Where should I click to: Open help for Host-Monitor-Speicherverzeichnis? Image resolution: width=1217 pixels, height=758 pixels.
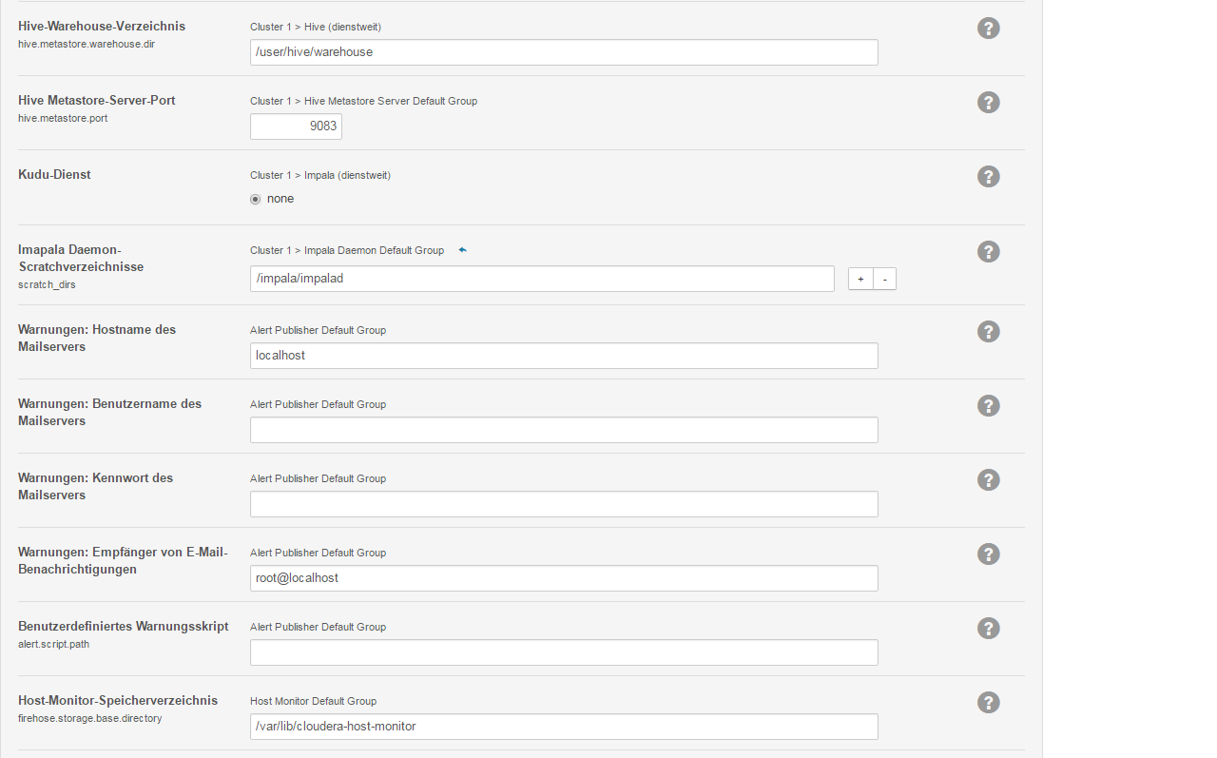pyautogui.click(x=988, y=703)
